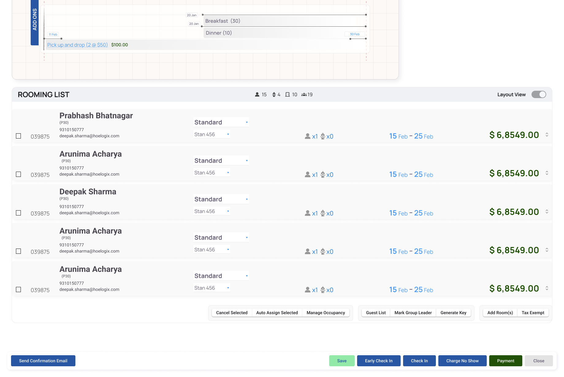Image resolution: width=564 pixels, height=377 pixels.
Task: Click the Generate Key button
Action: pos(453,313)
